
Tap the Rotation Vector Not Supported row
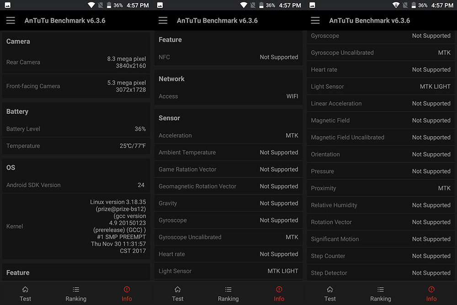click(381, 222)
